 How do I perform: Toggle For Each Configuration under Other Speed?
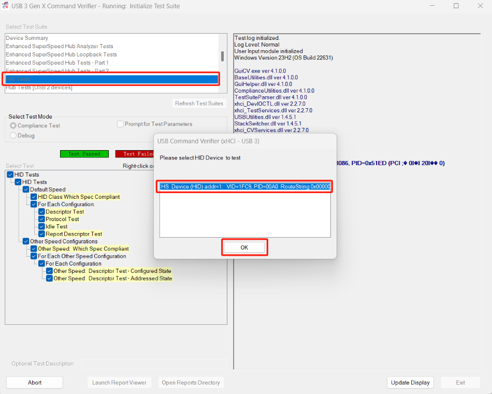coord(42,264)
